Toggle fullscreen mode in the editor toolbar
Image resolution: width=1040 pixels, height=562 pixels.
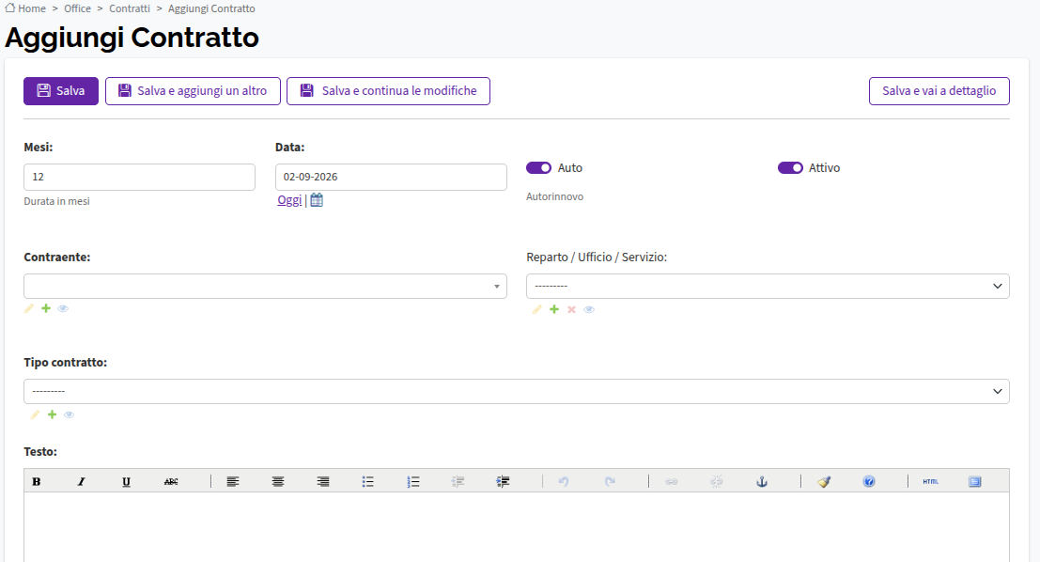(975, 482)
